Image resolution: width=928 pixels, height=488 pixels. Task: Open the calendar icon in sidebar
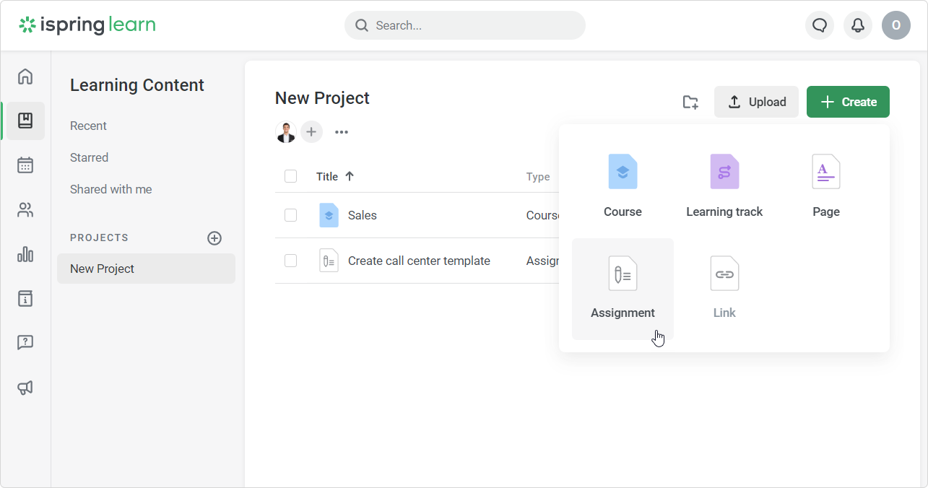25,165
